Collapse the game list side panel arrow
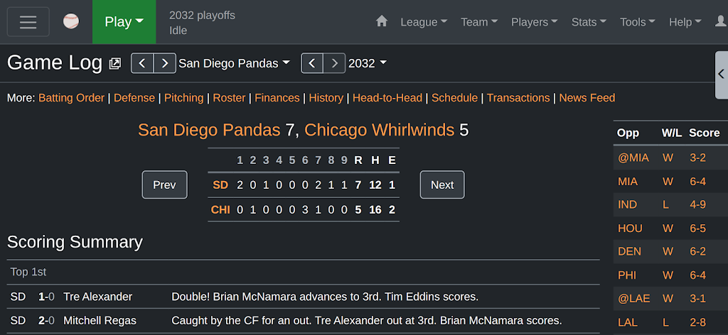The width and height of the screenshot is (728, 335). [x=721, y=75]
